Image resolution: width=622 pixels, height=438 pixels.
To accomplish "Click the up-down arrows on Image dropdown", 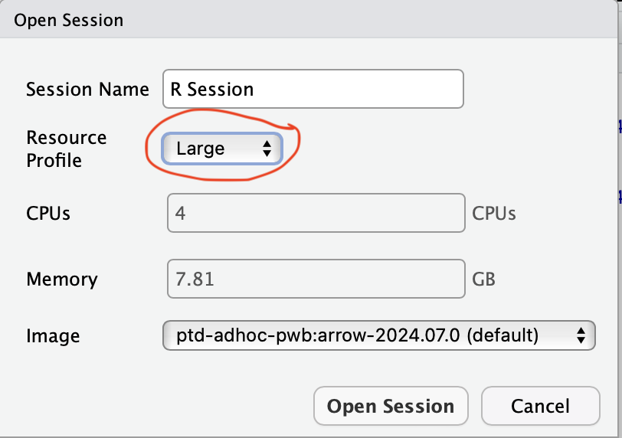I will (x=581, y=335).
